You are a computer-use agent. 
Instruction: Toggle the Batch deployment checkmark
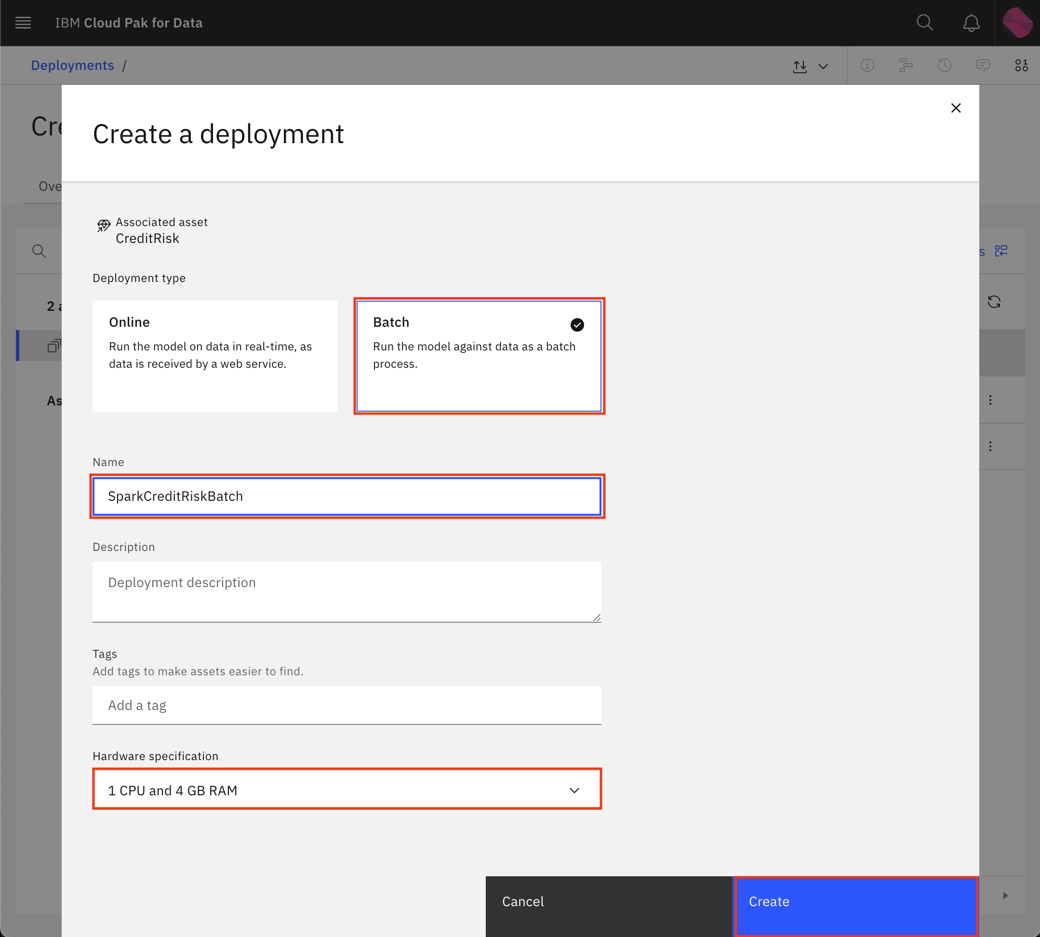coord(576,324)
